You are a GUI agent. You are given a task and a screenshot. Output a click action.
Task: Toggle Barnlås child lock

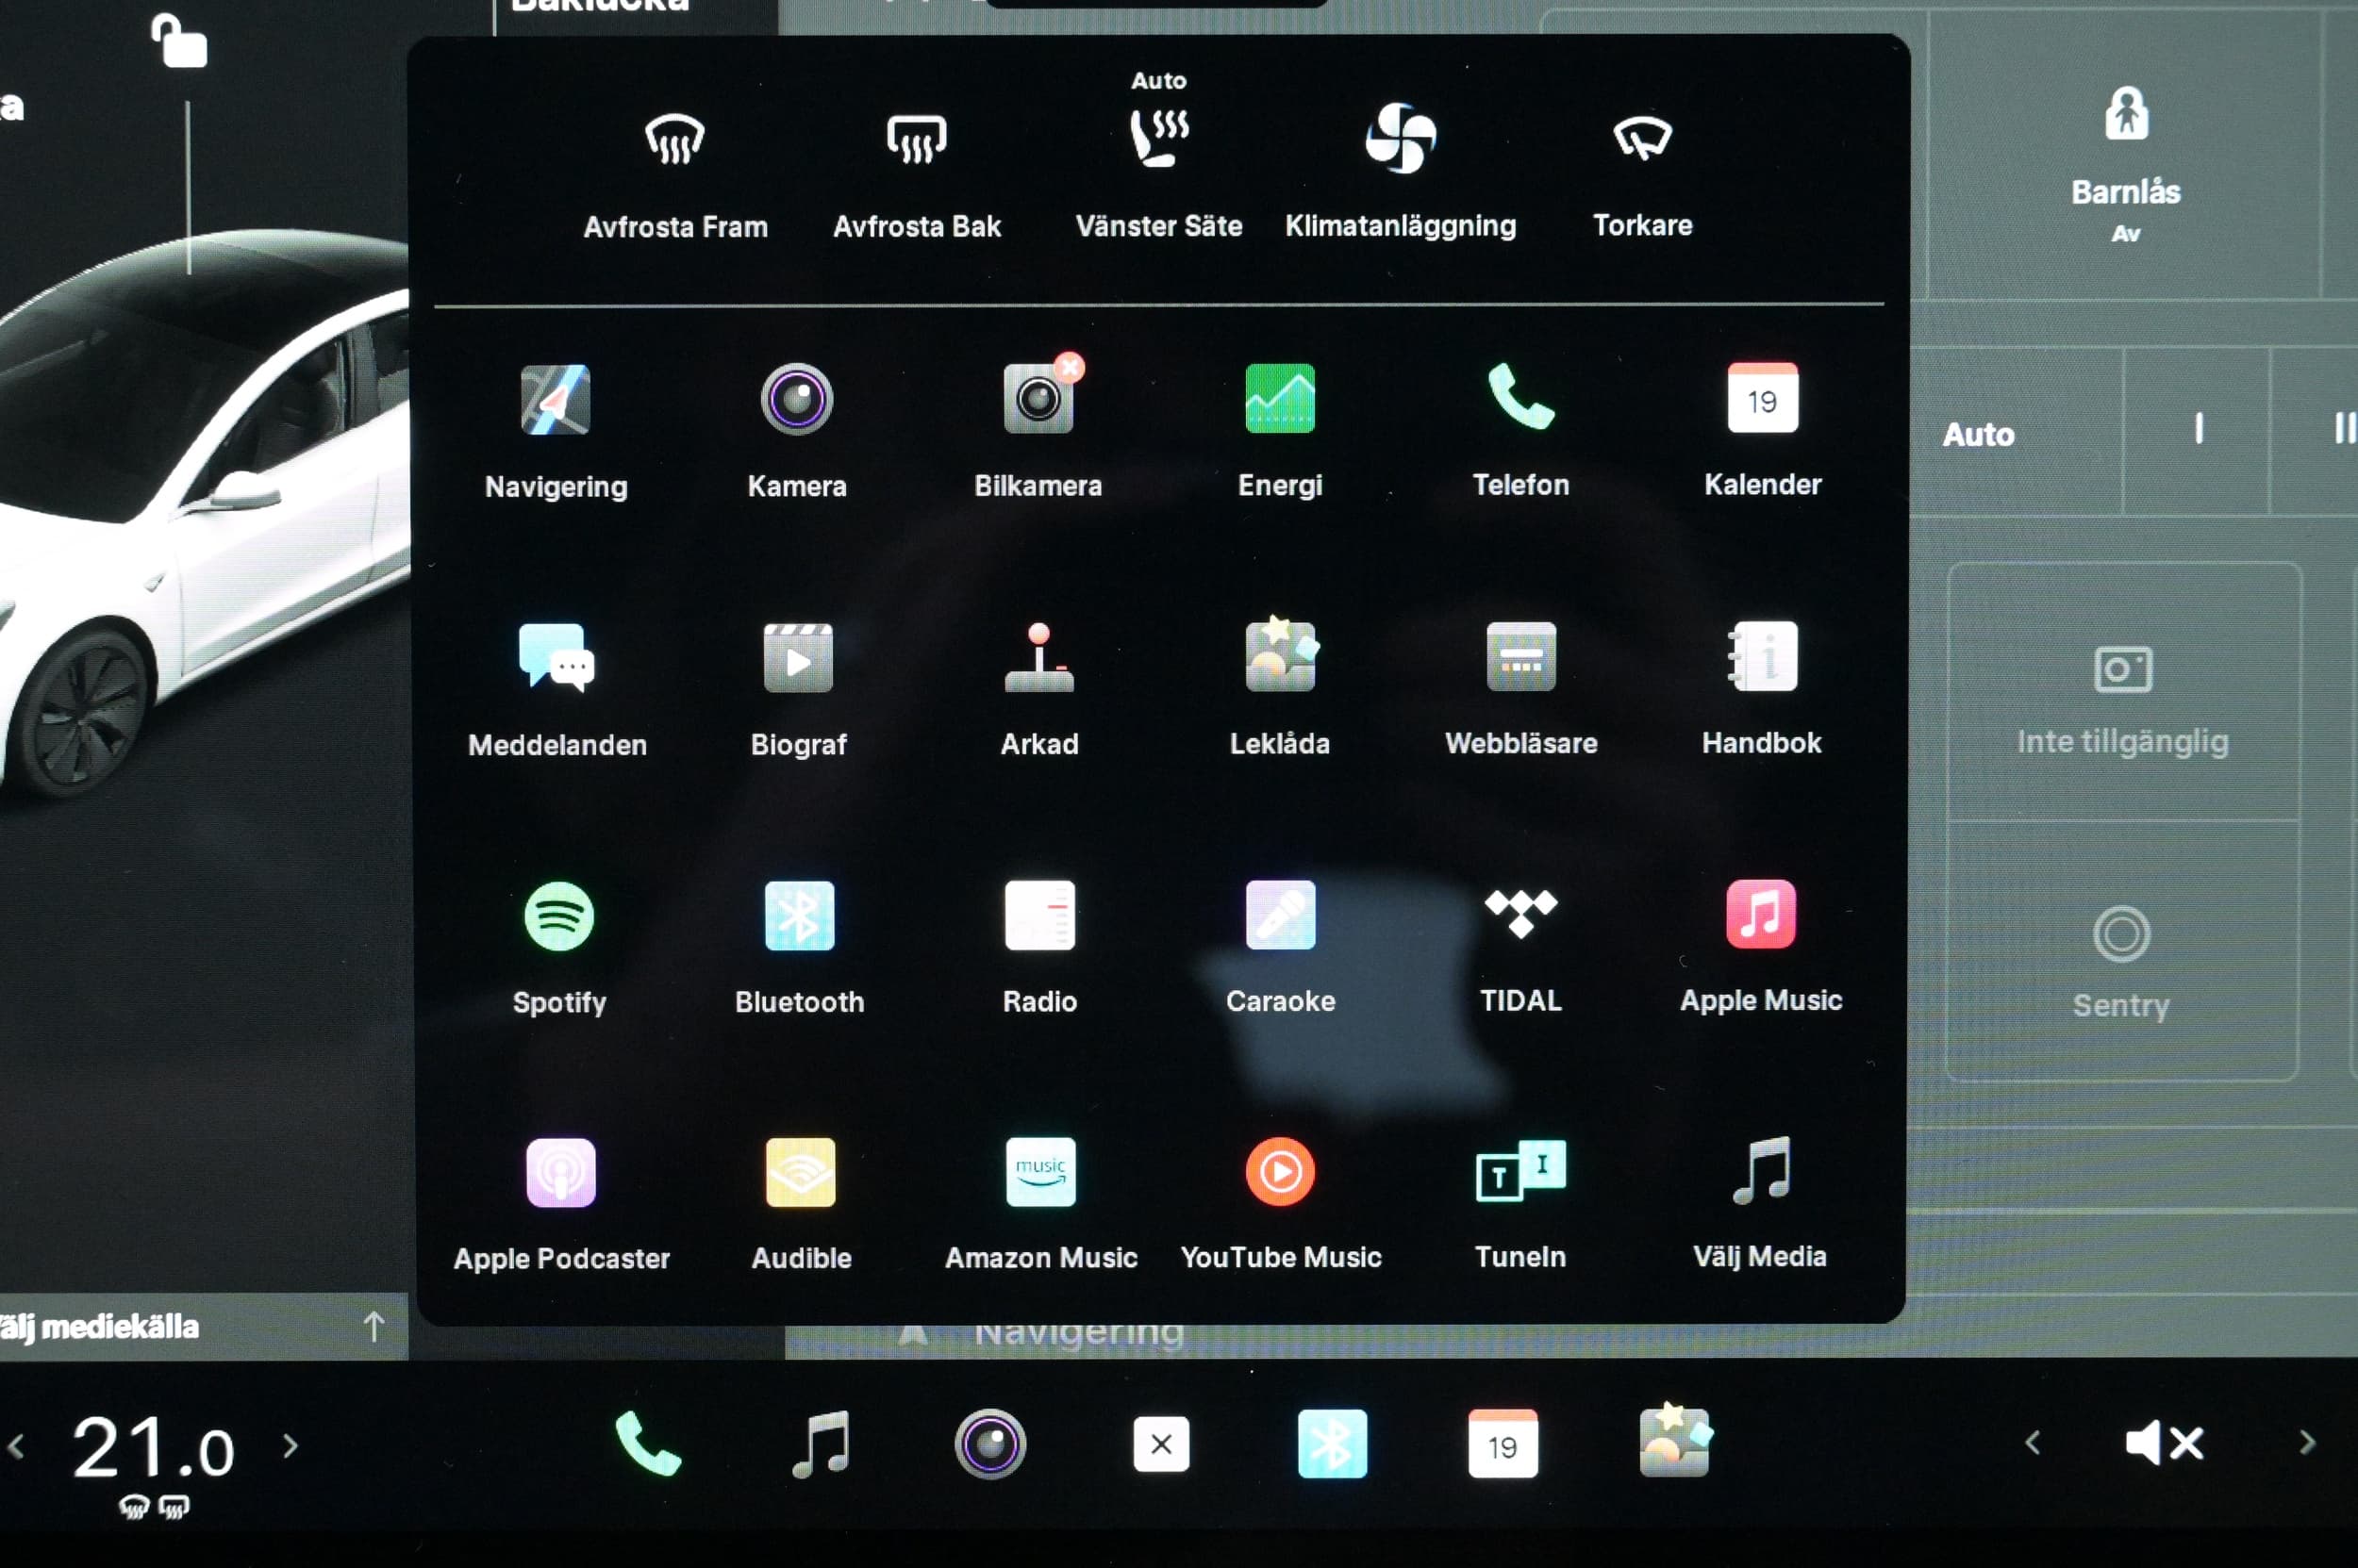(2126, 165)
